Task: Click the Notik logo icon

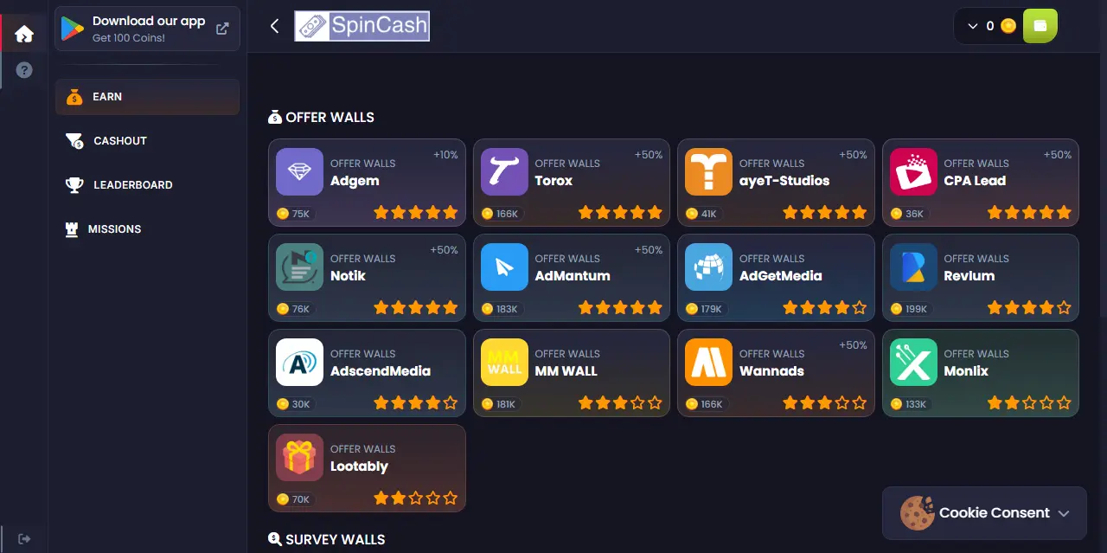Action: [299, 267]
